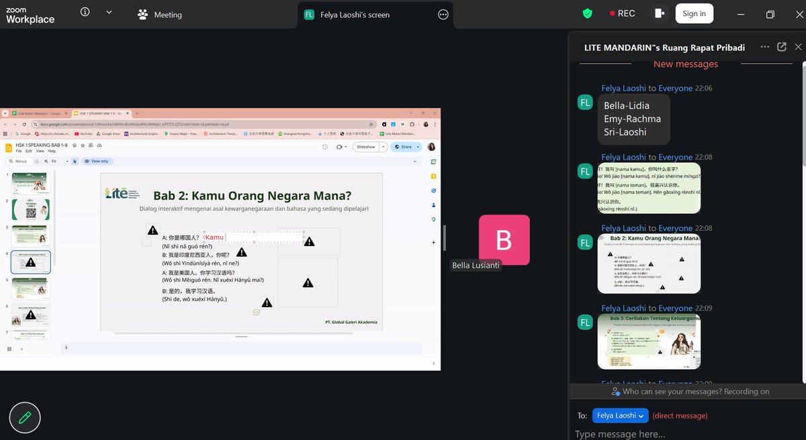Image resolution: width=806 pixels, height=440 pixels.
Task: Click the screen share icon beside REC
Action: 659,13
